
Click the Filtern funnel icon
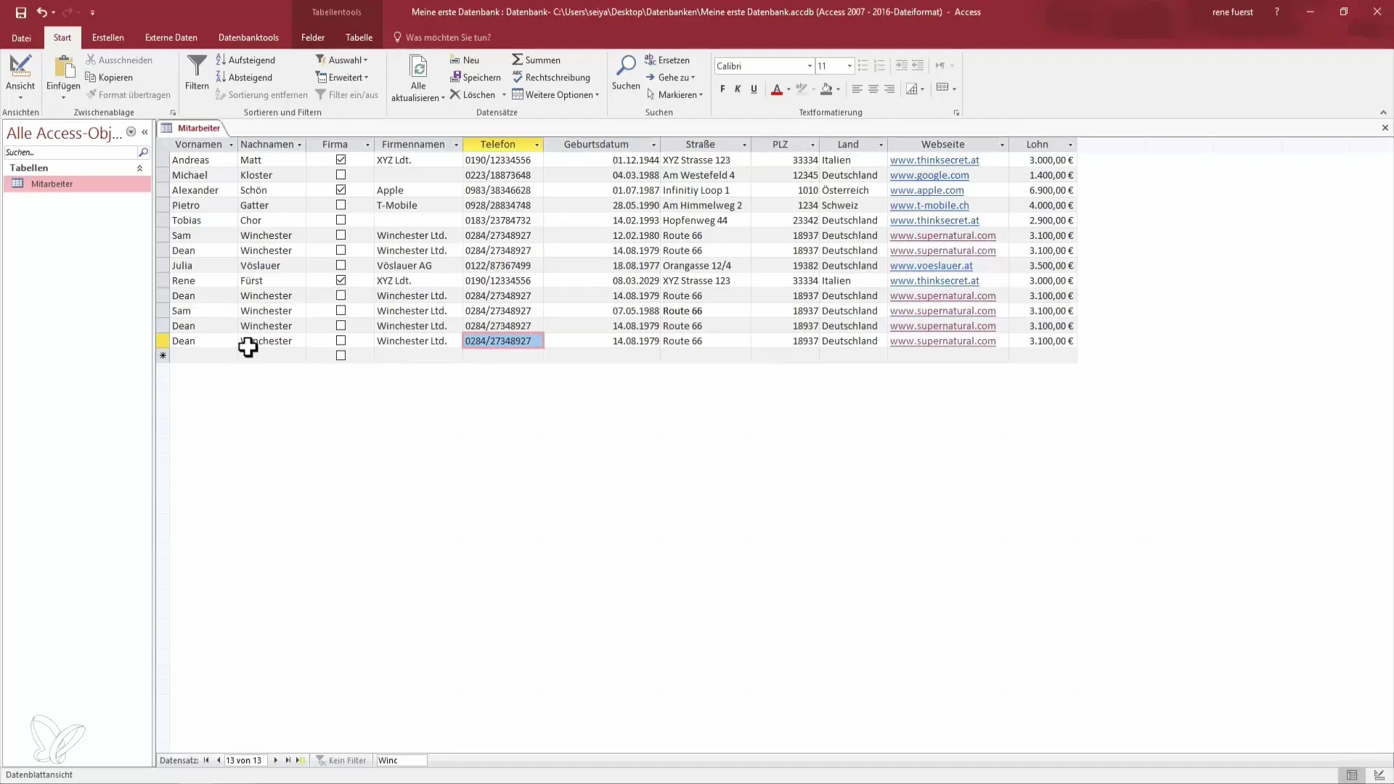coord(197,67)
